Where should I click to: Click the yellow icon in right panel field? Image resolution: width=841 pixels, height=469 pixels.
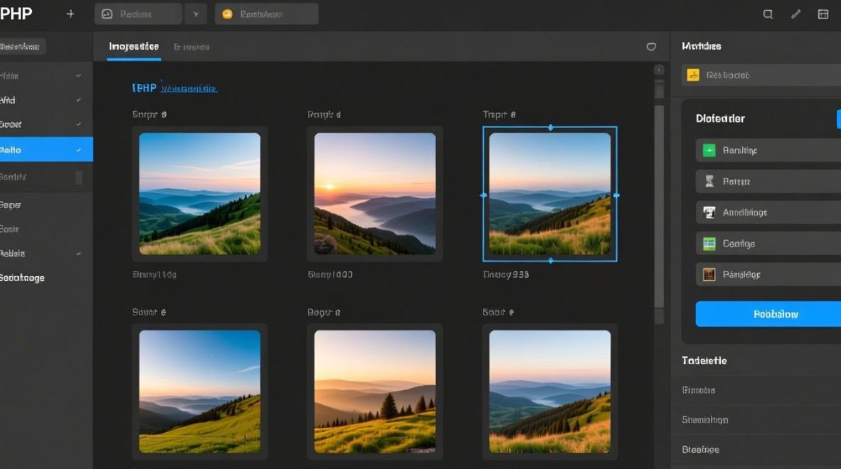point(693,75)
